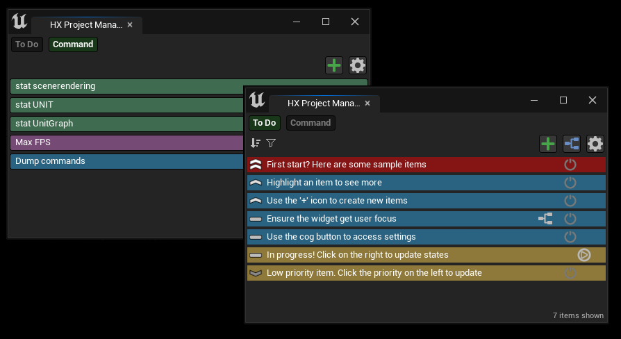
Task: Click the green plus icon in To Do window
Action: point(548,144)
